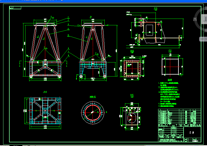Select part leader number 1 in front view

tap(68, 17)
